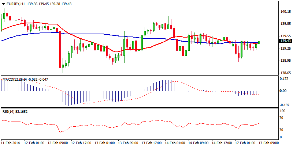Click the last green candle at chart end
Screen dimensions: 293x146
click(259, 43)
